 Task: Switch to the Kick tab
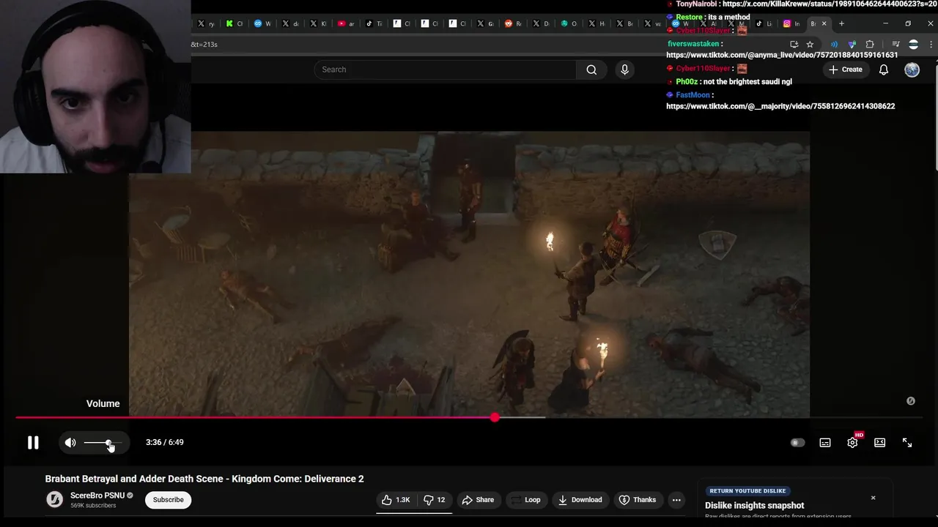234,23
